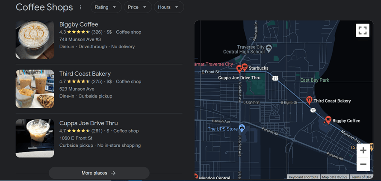The image size is (381, 181).
Task: Click the Map data ©2022 label
Action: click(334, 177)
